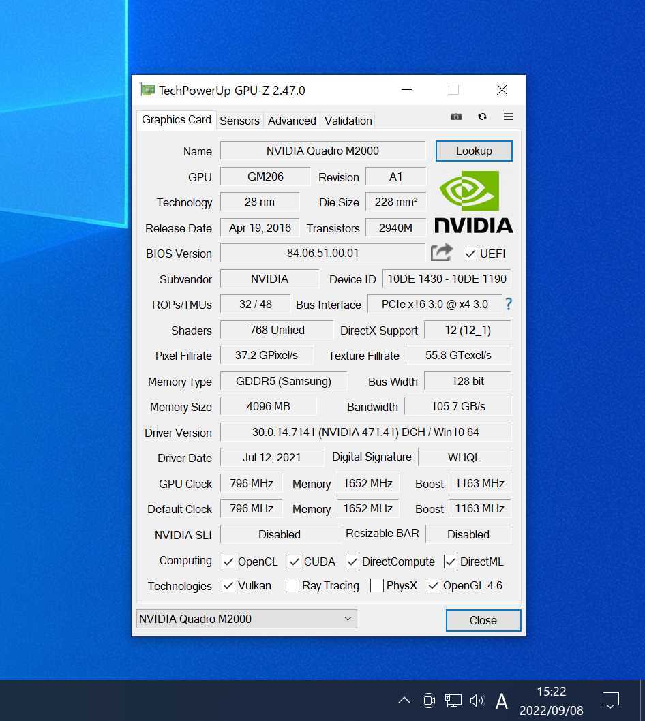Click the NVIDIA SLI field Disabled
Viewport: 645px width, 721px height.
pyautogui.click(x=280, y=534)
